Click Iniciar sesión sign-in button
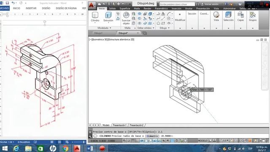 tap(210, 4)
